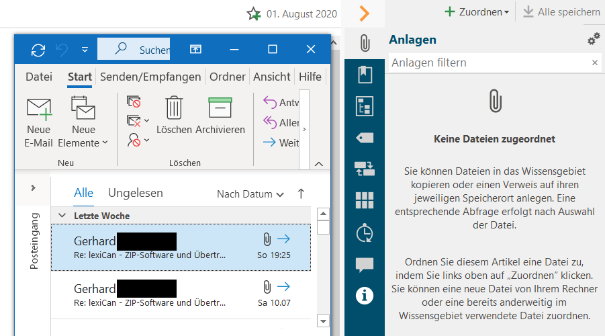Open the info panel in the sidebar
The height and width of the screenshot is (336, 605).
point(364,296)
